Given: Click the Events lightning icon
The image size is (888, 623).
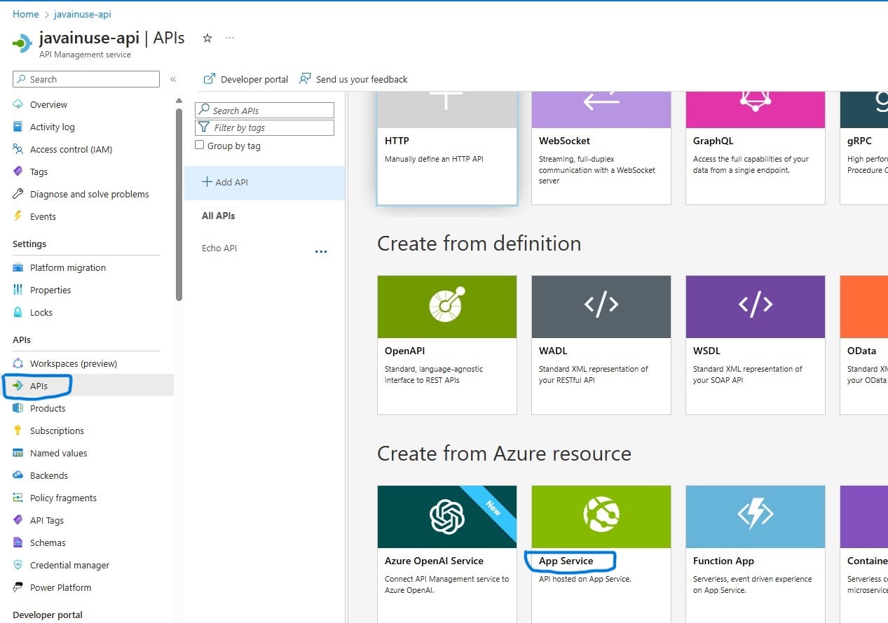Looking at the screenshot, I should (x=18, y=216).
